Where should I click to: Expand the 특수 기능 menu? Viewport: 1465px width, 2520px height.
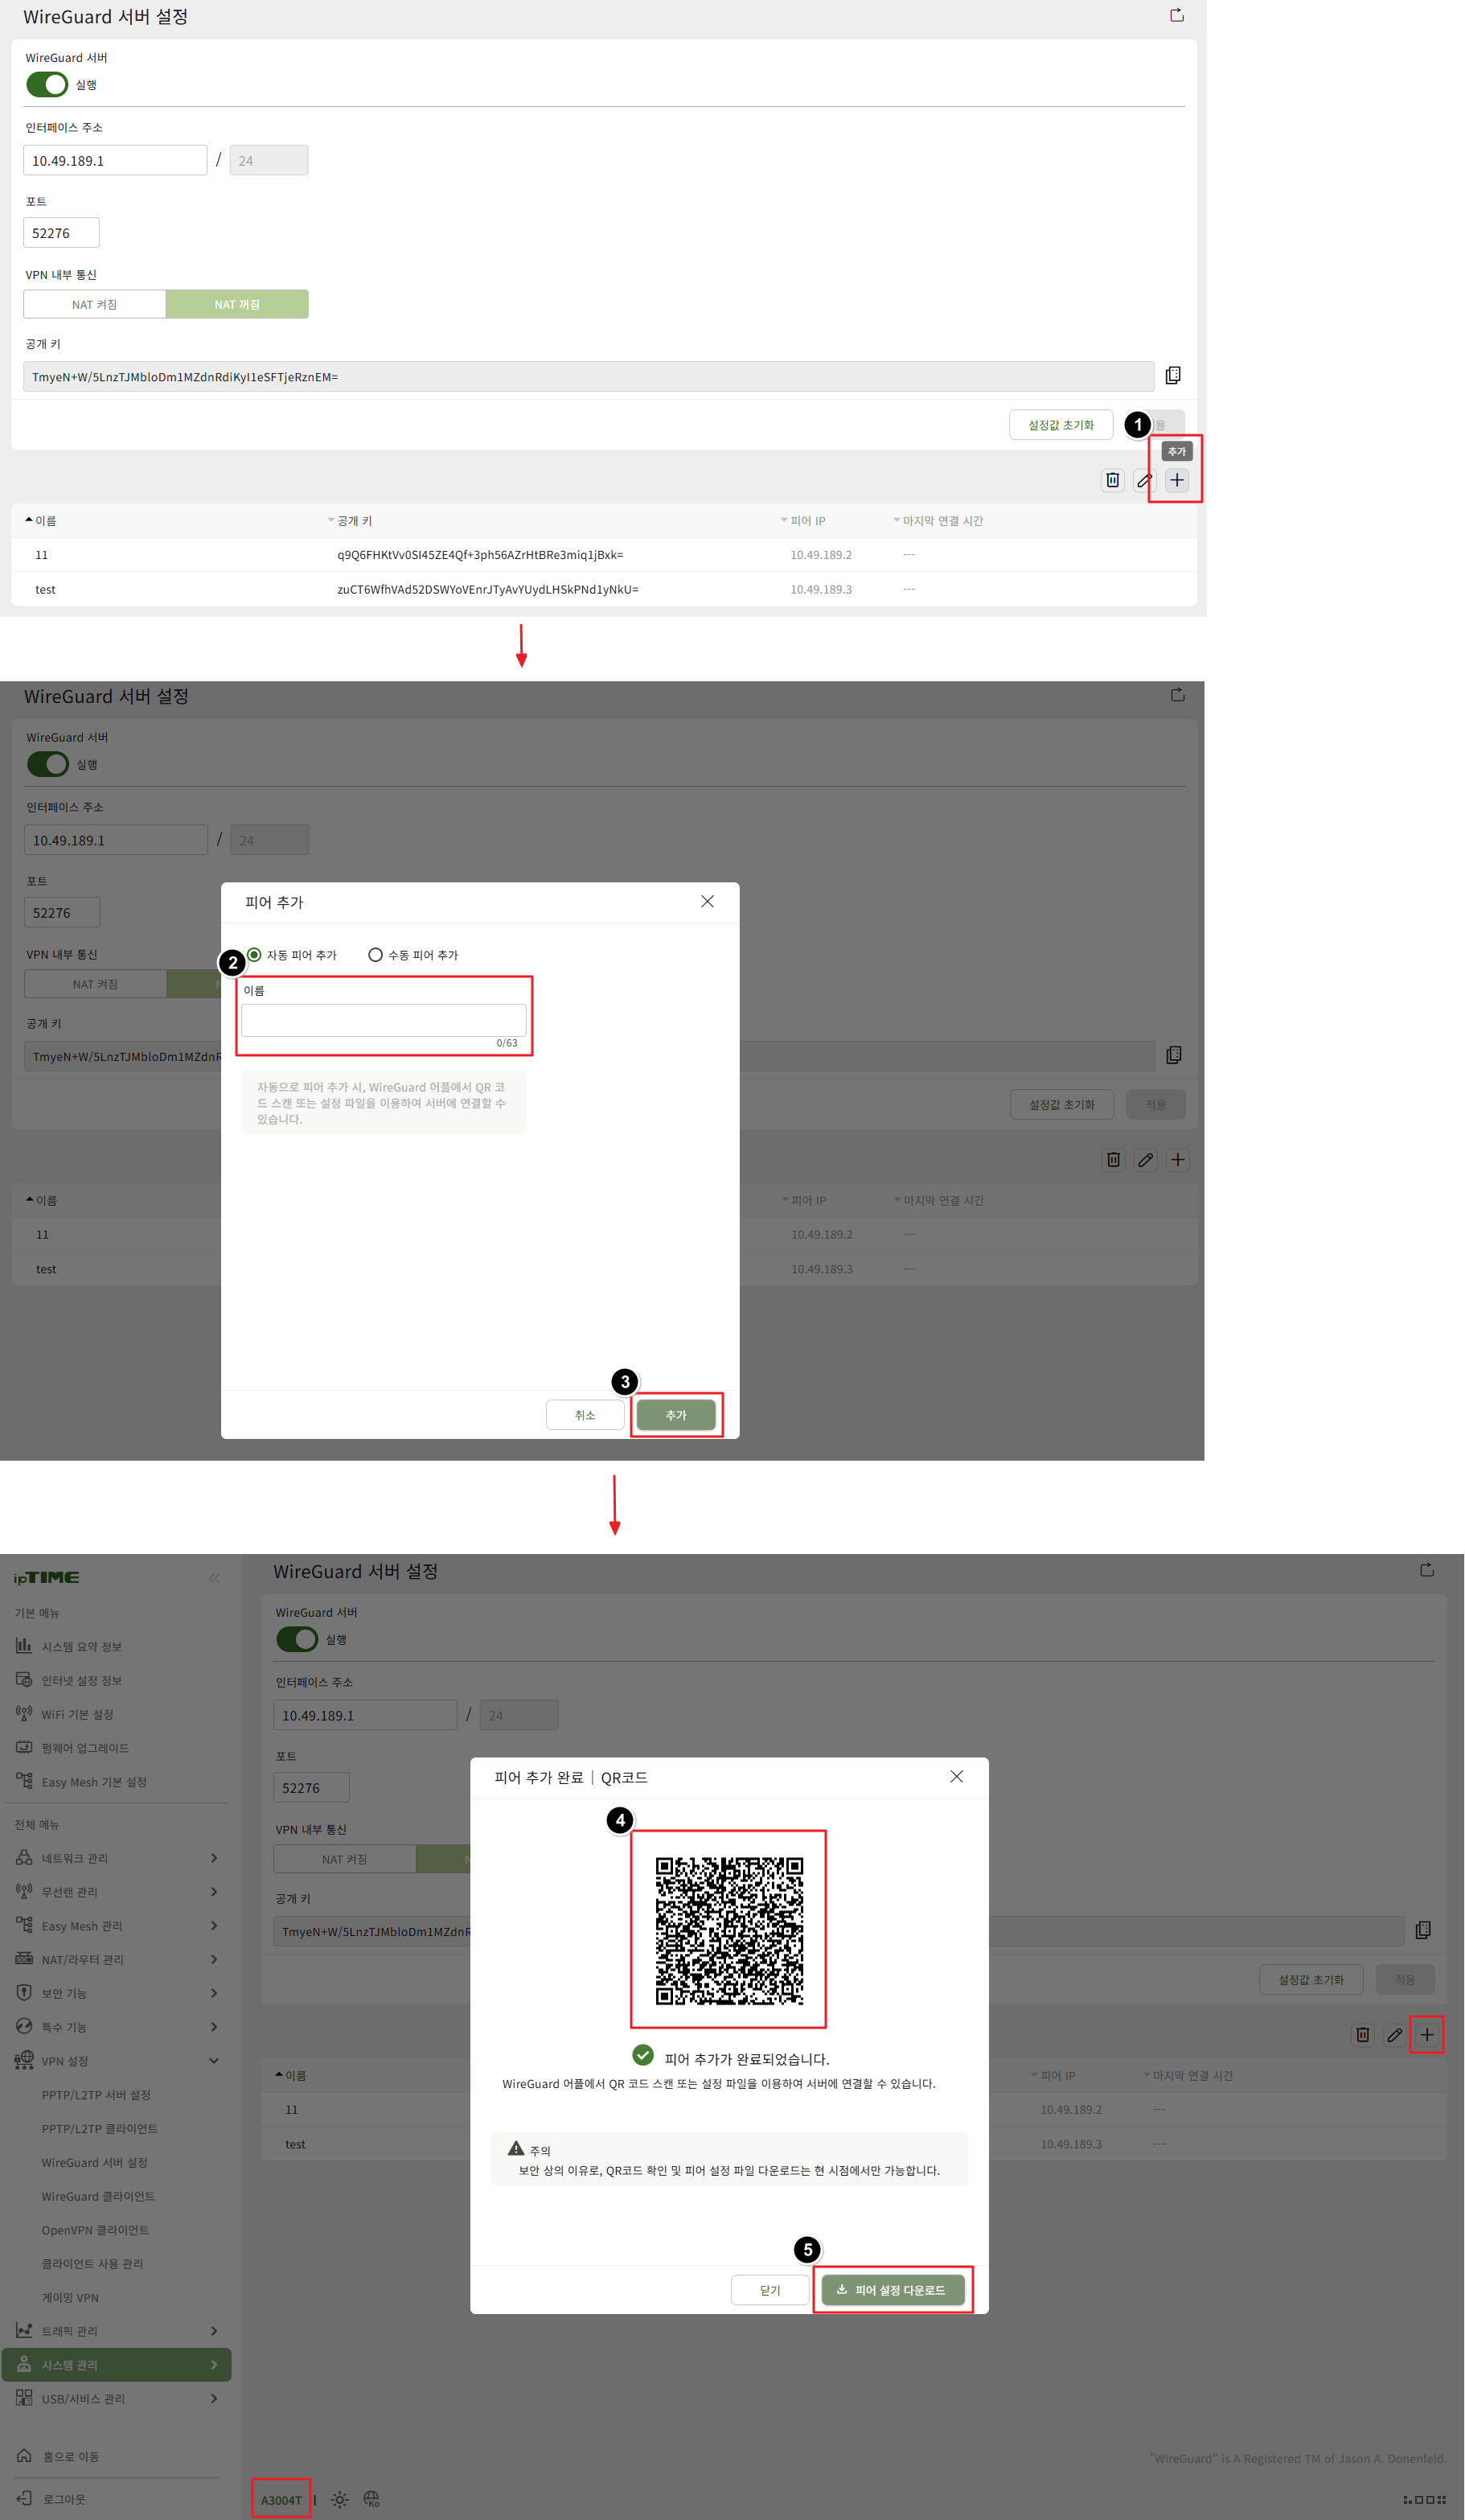[x=117, y=2027]
